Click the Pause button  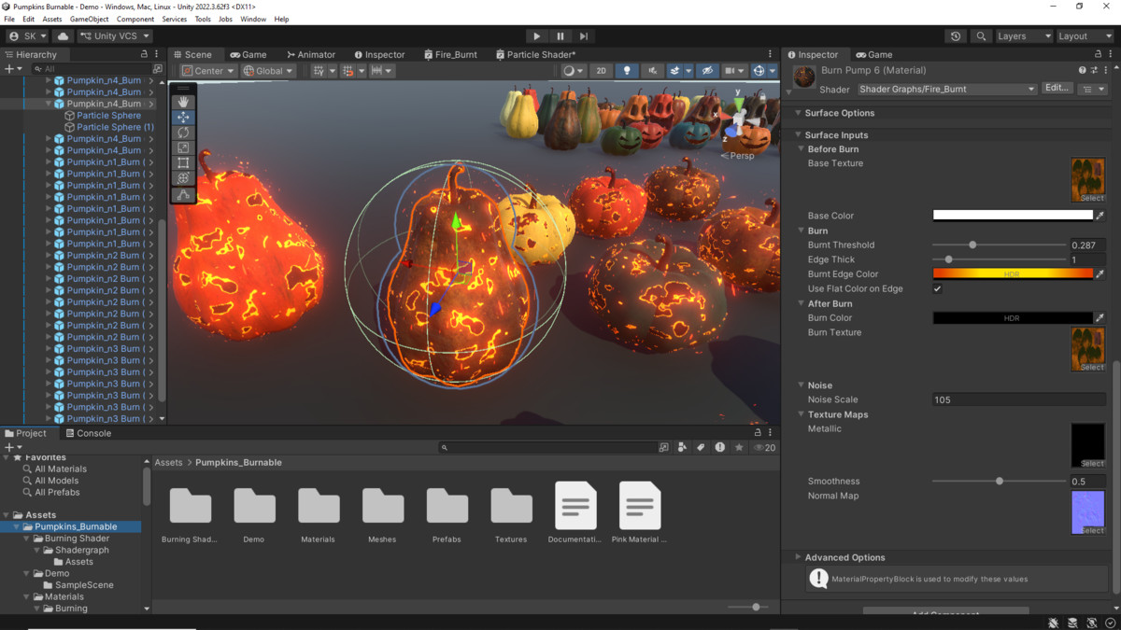coord(560,36)
